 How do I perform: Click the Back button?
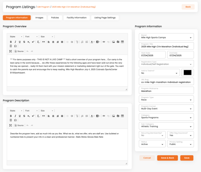point(188,7)
